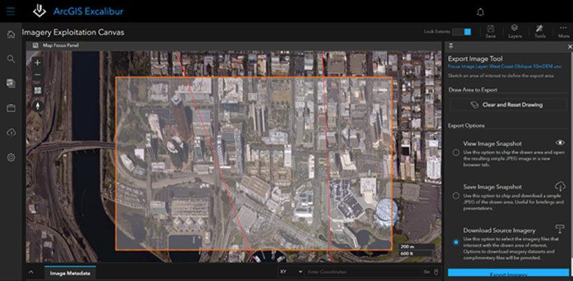This screenshot has width=573, height=281.
Task: Open the Layers toolbar item
Action: tap(514, 32)
